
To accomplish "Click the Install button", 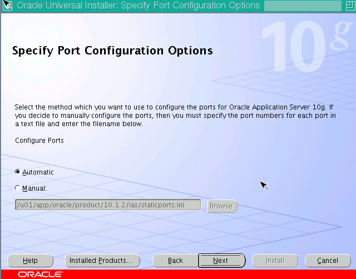I will click(x=275, y=261).
